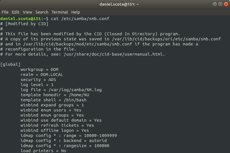
Task: Click the winbind offline logon = Yes line
Action: (x=55, y=130)
